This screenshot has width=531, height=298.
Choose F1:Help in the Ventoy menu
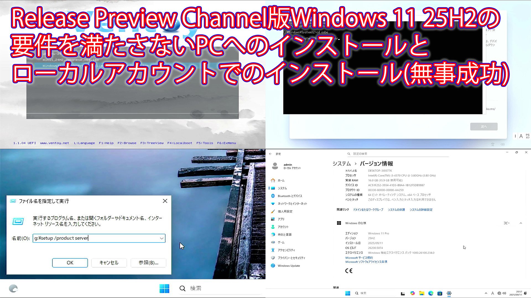pyautogui.click(x=106, y=143)
